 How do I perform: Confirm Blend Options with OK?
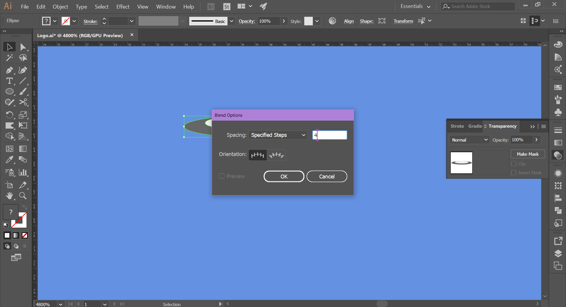click(284, 176)
